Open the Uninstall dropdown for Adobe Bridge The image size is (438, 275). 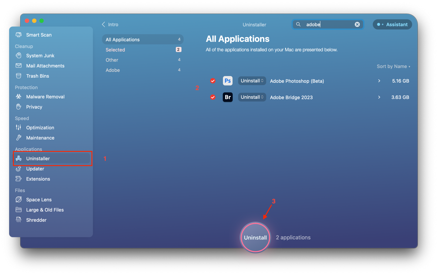[252, 97]
